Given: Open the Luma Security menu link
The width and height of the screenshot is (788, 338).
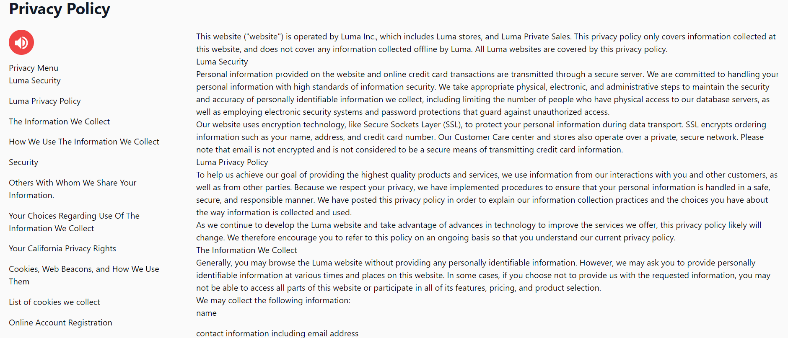Looking at the screenshot, I should pos(35,80).
